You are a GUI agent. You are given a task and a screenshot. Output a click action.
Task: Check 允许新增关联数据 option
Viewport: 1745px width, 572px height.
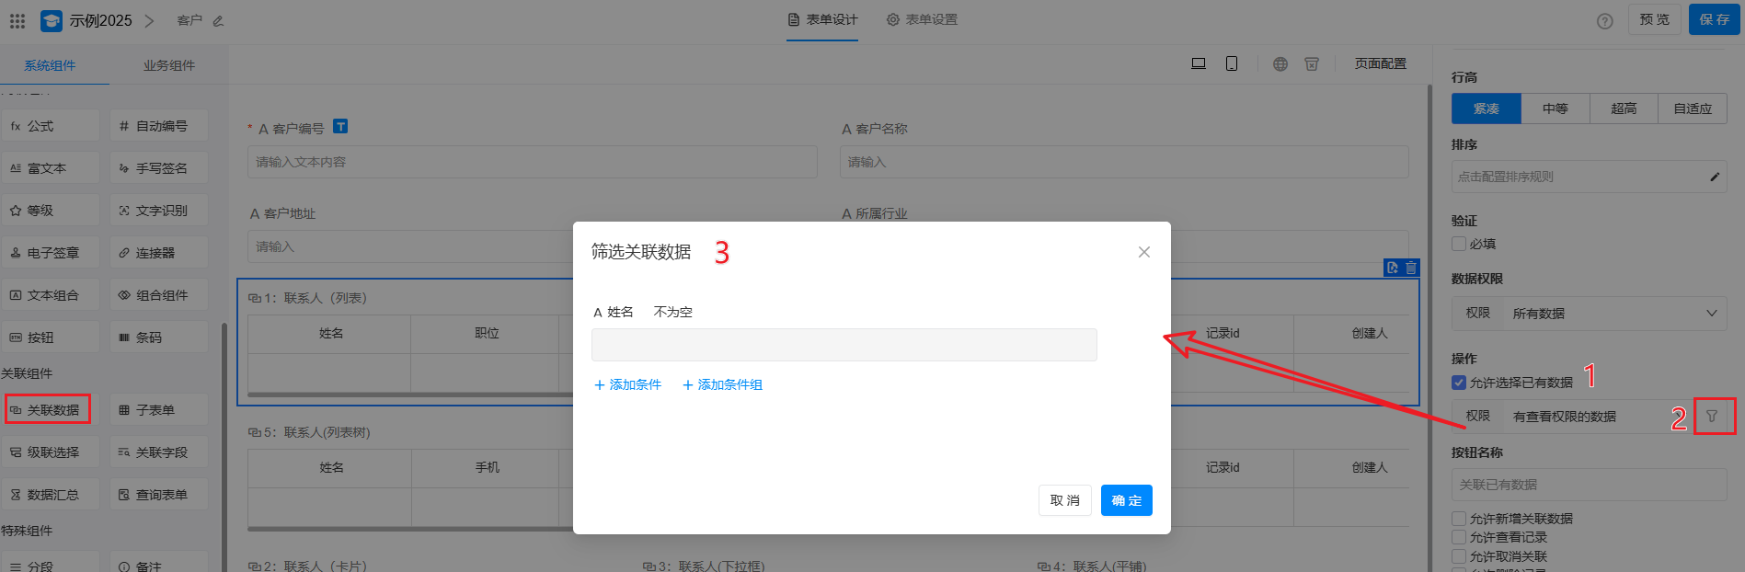[1459, 519]
